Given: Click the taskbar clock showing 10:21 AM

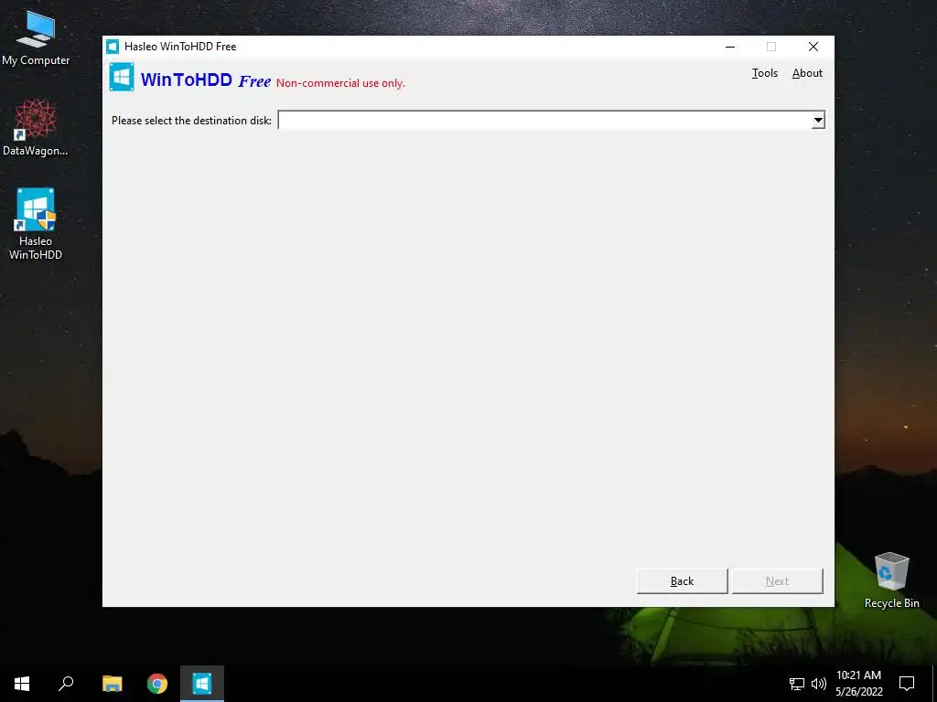Looking at the screenshot, I should coord(858,684).
